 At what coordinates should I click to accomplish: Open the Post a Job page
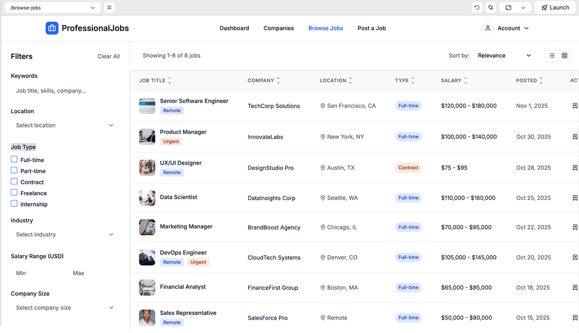tap(372, 28)
